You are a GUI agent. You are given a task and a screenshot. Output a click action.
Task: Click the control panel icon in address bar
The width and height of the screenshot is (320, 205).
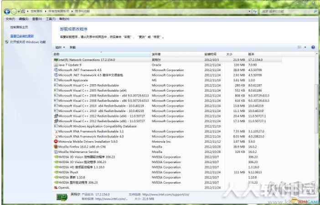[23, 11]
